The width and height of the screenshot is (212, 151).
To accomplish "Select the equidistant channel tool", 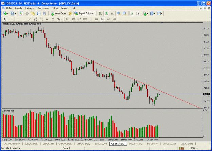I will (x=36, y=19).
